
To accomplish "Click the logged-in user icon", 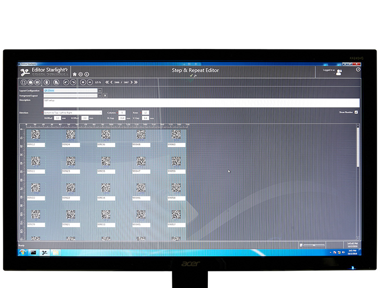I will click(x=339, y=72).
